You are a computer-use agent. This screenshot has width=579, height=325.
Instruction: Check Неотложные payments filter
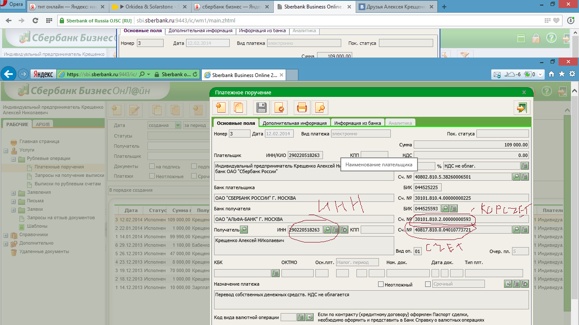[152, 176]
